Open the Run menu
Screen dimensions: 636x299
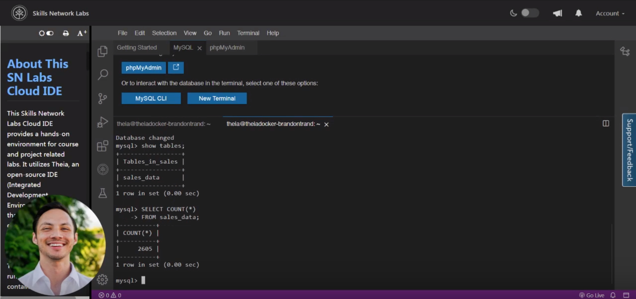click(224, 33)
